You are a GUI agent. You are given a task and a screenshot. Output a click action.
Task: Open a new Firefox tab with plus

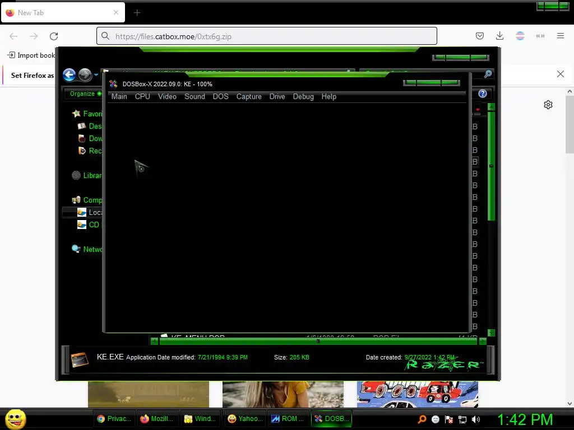pyautogui.click(x=137, y=13)
